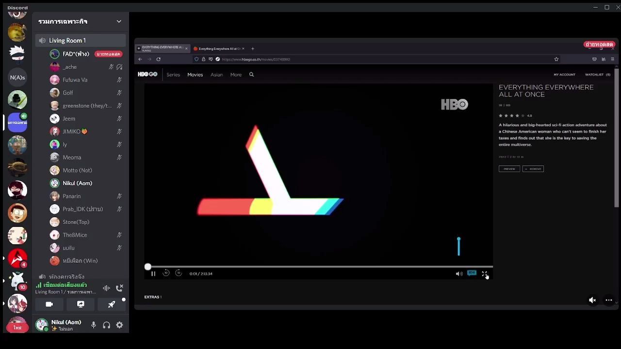Click the HBO GO search icon

pyautogui.click(x=251, y=75)
